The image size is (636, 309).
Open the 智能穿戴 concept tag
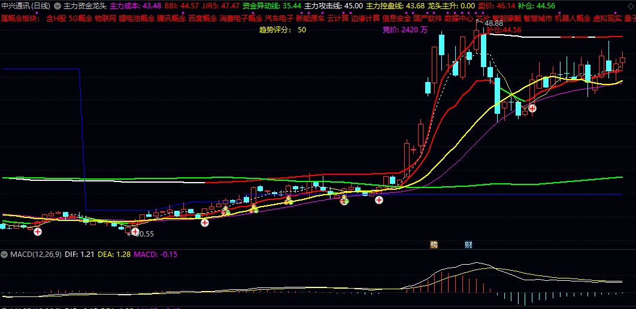[x=507, y=18]
